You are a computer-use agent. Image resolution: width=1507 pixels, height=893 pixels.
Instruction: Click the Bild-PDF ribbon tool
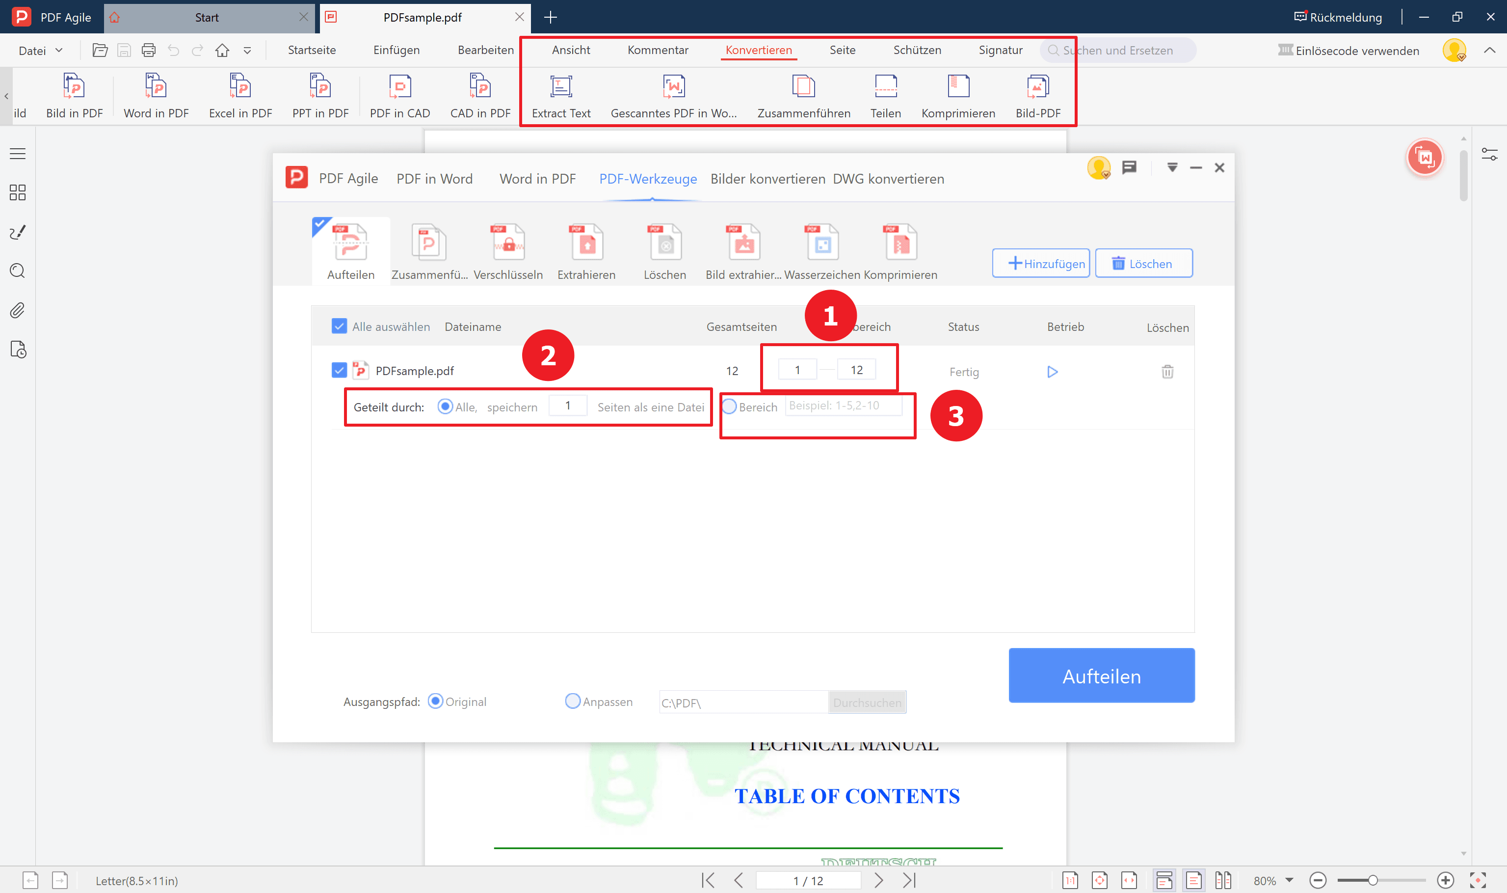point(1038,96)
